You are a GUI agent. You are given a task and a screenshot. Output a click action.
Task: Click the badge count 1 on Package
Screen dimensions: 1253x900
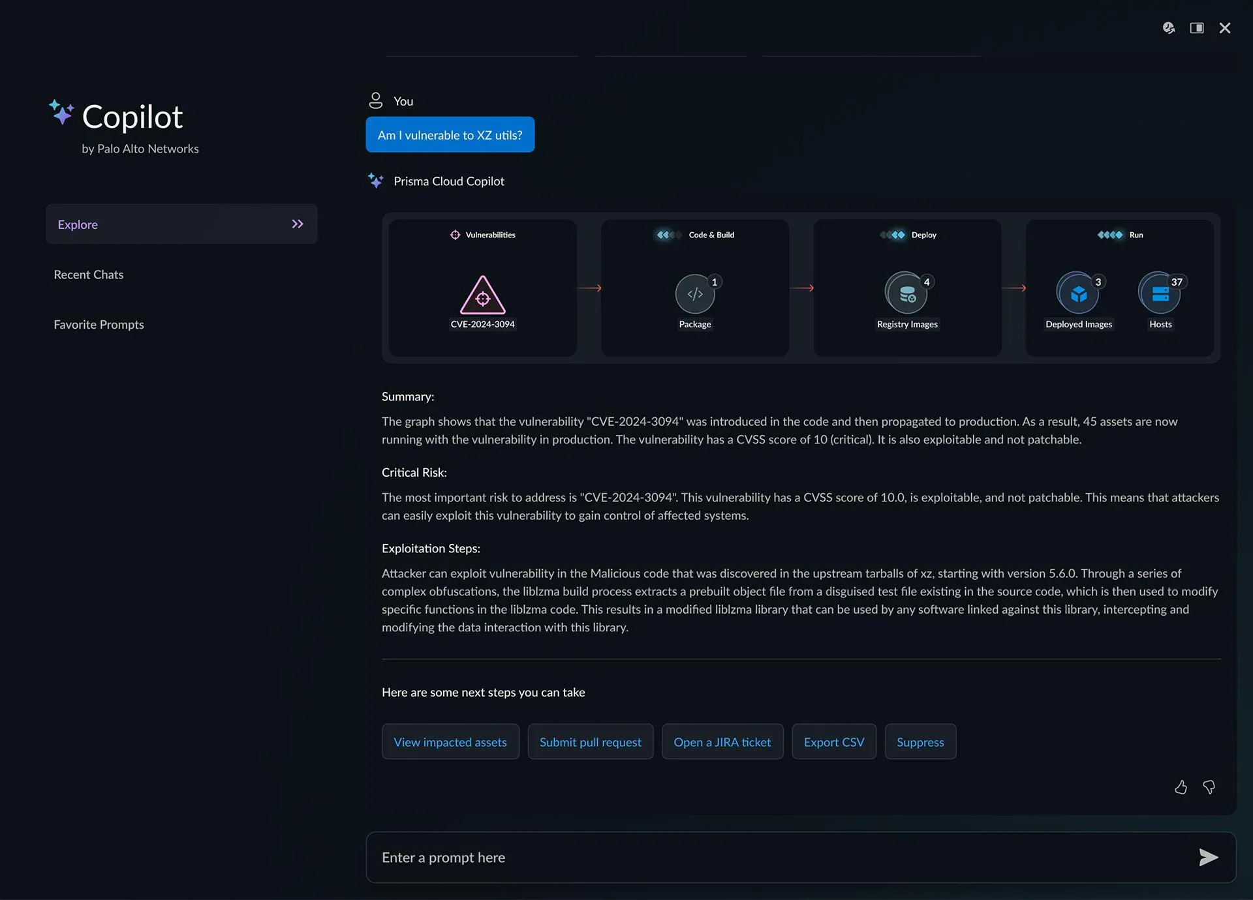(715, 282)
